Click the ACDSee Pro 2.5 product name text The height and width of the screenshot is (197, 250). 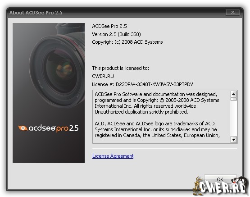(x=109, y=26)
